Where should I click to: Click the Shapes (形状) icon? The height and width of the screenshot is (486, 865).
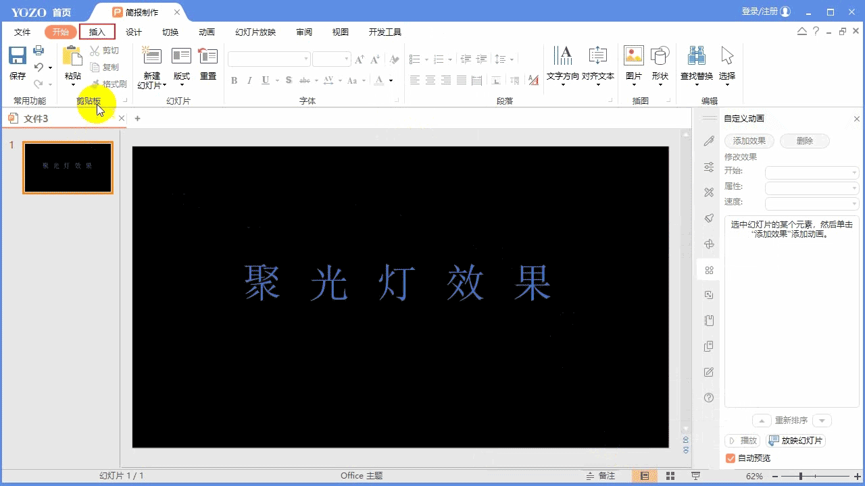point(660,56)
